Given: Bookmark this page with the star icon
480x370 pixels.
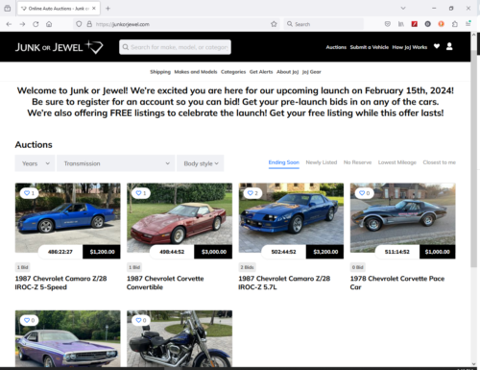Looking at the screenshot, I should (274, 24).
